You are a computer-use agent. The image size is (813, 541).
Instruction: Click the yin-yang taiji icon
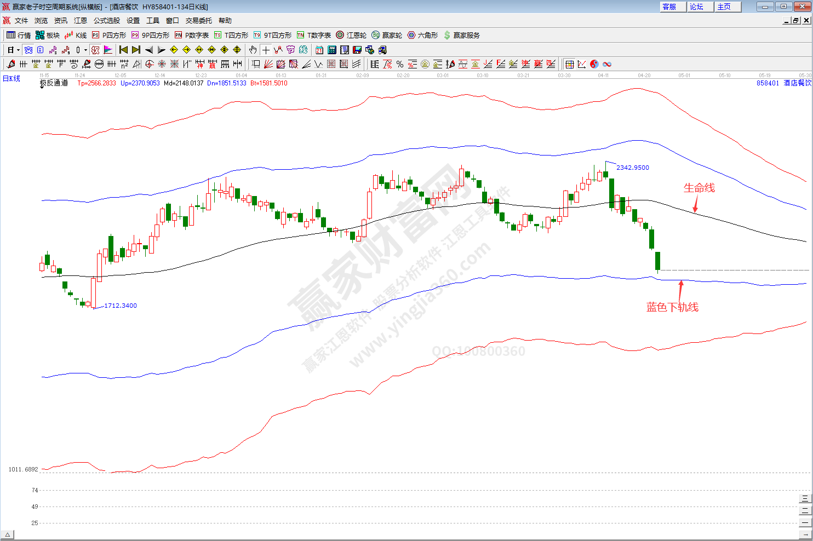click(594, 64)
